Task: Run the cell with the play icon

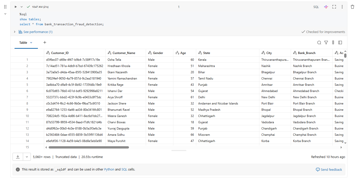Action: pos(16,7)
